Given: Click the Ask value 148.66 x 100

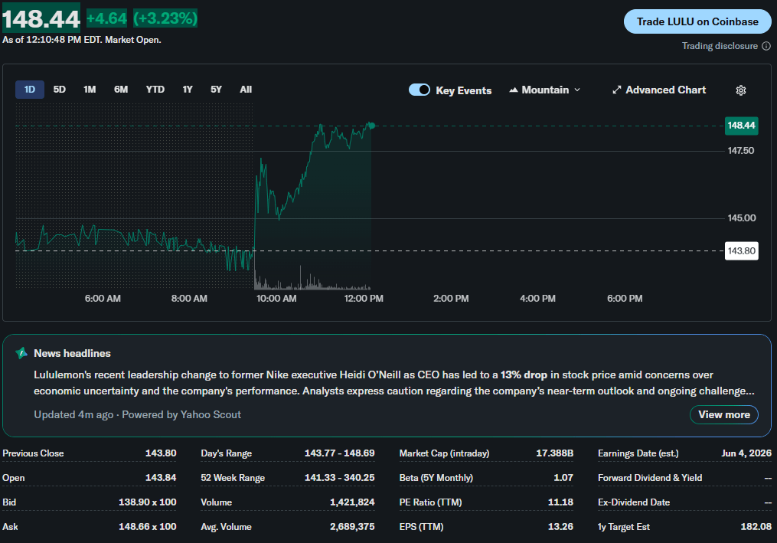Looking at the screenshot, I should point(147,527).
